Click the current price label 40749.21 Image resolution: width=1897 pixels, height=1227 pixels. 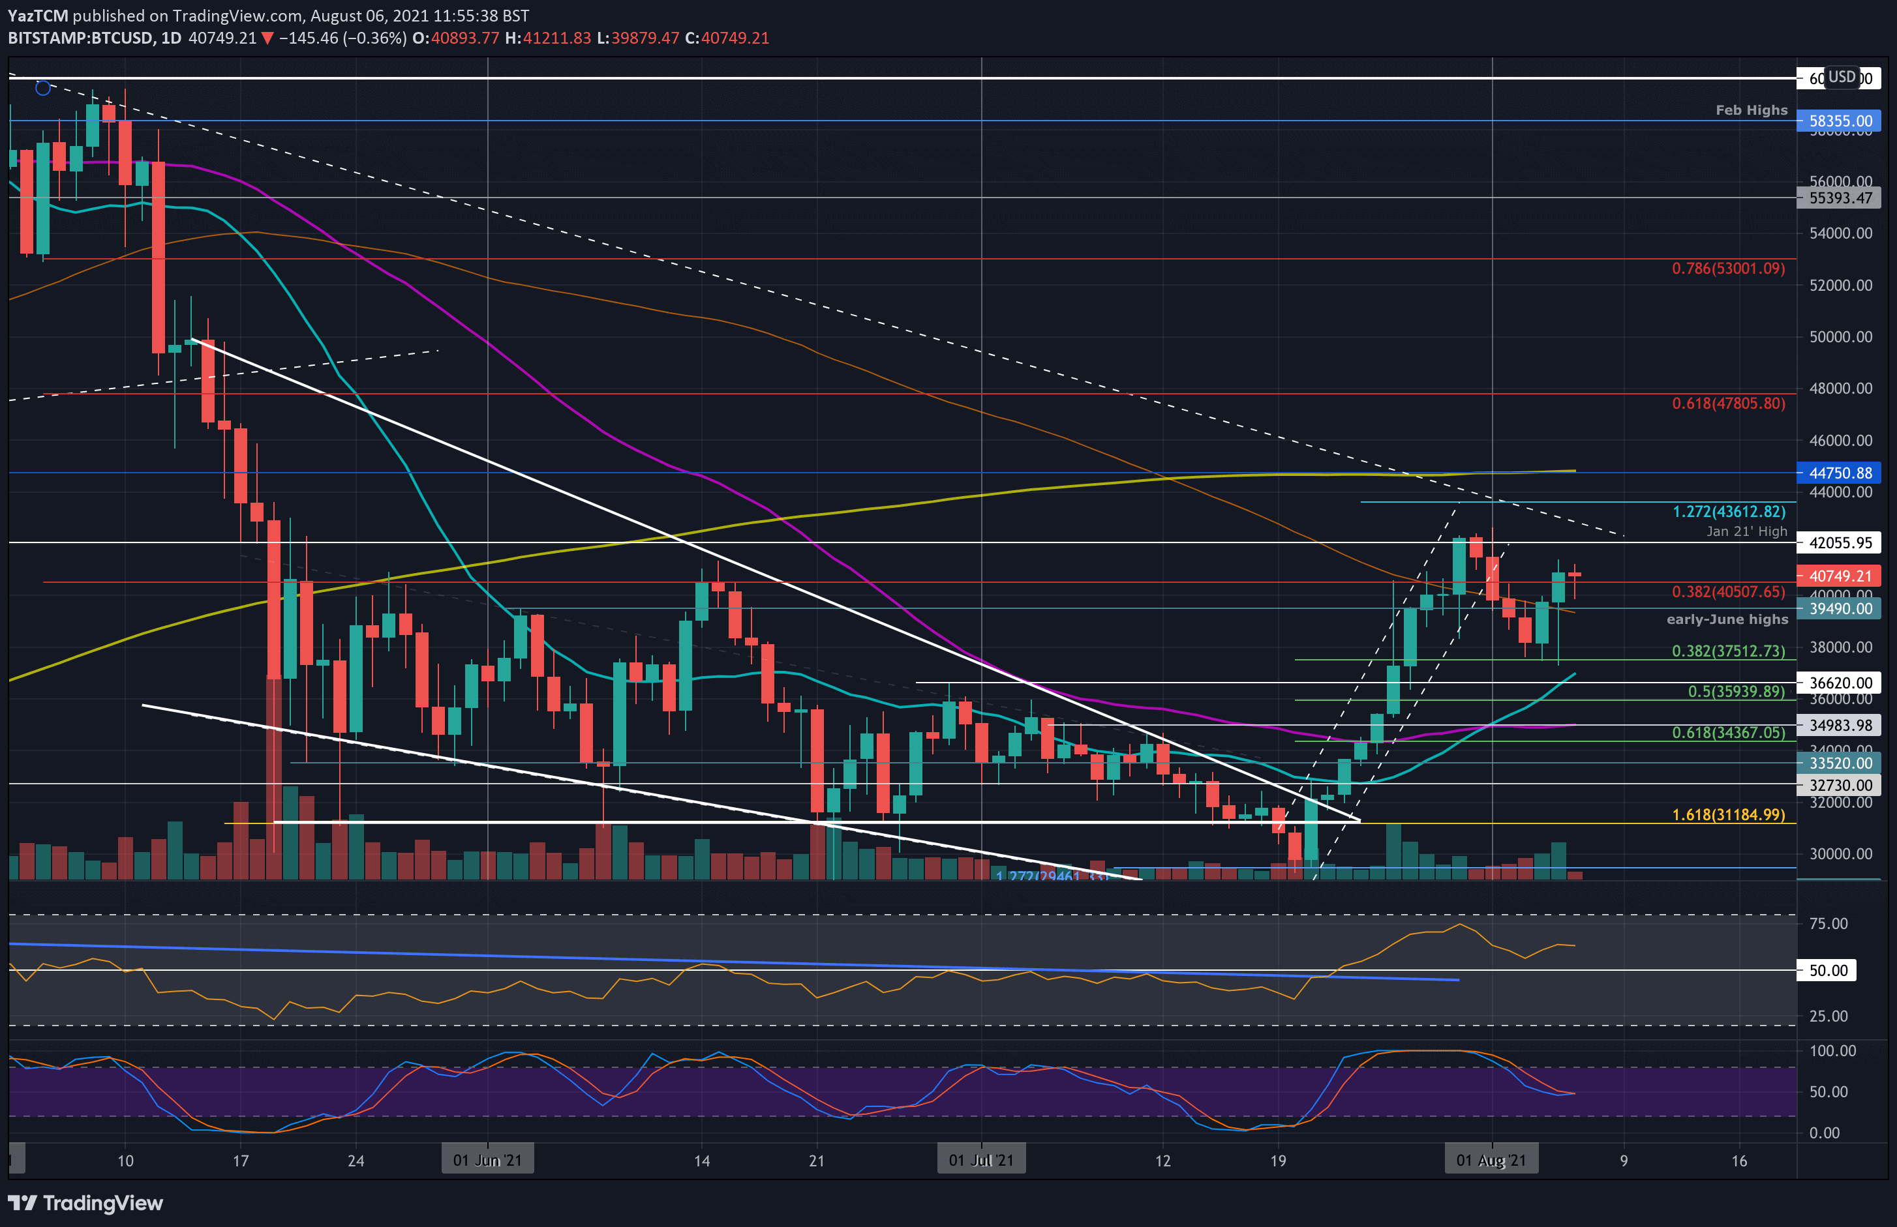(1839, 575)
